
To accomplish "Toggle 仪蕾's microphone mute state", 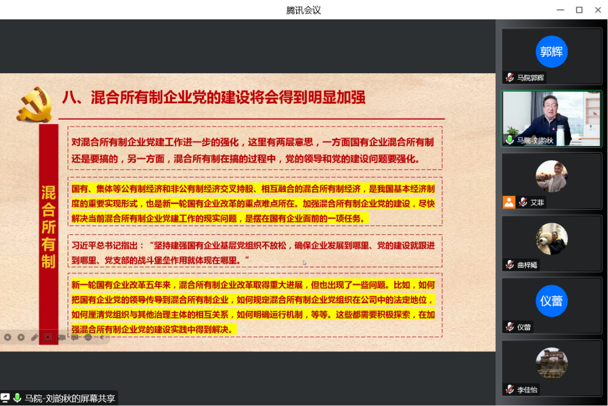I will coord(509,327).
